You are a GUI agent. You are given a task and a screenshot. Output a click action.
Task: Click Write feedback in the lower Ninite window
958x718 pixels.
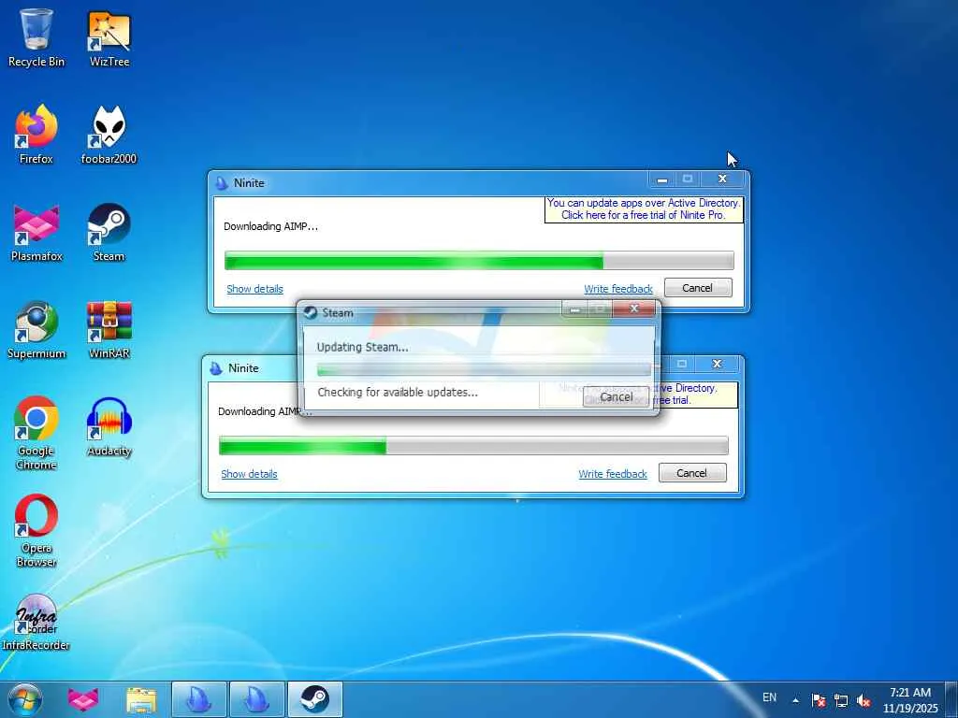[x=613, y=474]
